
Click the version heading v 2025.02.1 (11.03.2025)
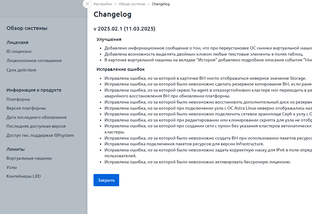tap(124, 29)
